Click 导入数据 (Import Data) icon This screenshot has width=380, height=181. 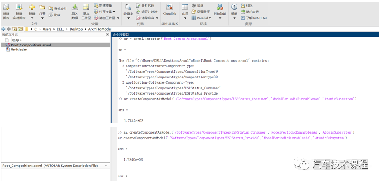(x=75, y=7)
